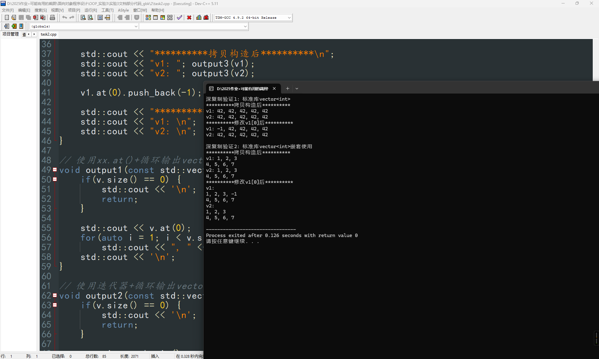Image resolution: width=599 pixels, height=359 pixels.
Task: Click the 'void output1(const' function declaration
Action: (x=107, y=170)
